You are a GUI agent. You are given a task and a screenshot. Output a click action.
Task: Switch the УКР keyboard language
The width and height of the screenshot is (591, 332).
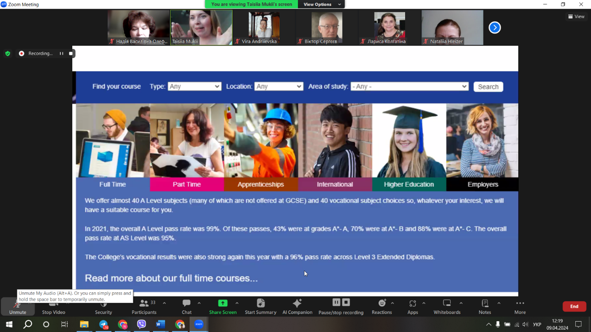(537, 324)
